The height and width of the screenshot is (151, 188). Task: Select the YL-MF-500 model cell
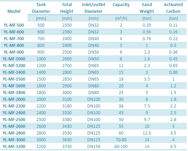[14, 25]
